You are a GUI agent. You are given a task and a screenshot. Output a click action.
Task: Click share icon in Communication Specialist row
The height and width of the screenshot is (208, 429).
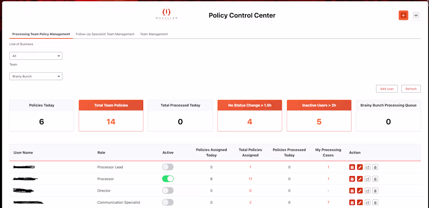click(368, 203)
